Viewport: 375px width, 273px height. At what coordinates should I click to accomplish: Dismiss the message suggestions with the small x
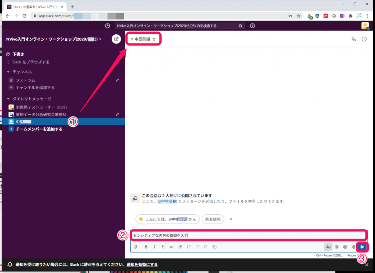pyautogui.click(x=231, y=219)
